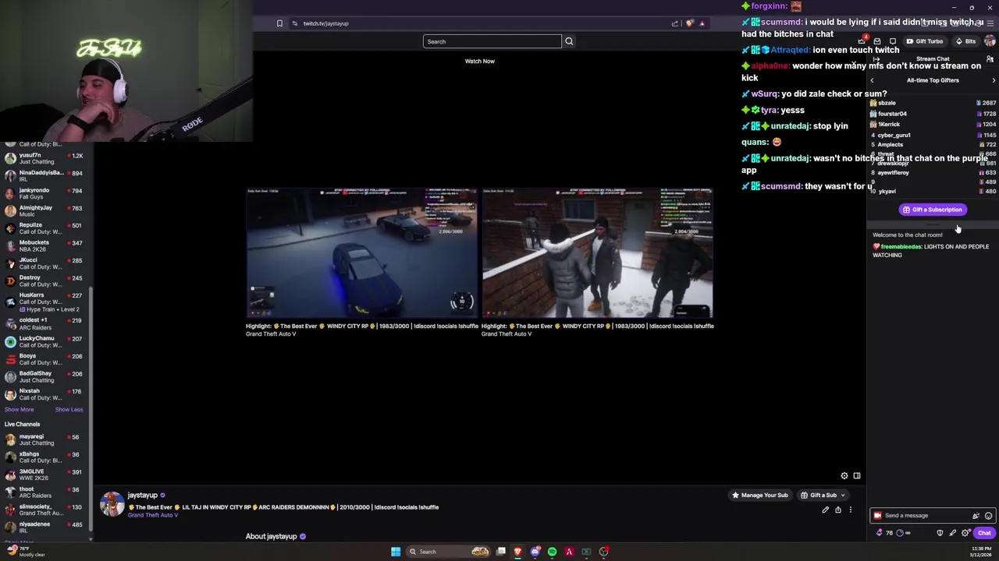Open the Brave Rewards triangle icon
The width and height of the screenshot is (999, 561).
(702, 23)
